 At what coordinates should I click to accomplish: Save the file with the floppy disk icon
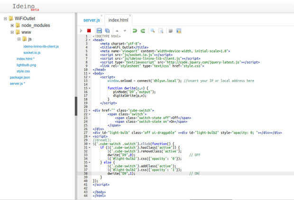pos(100,31)
